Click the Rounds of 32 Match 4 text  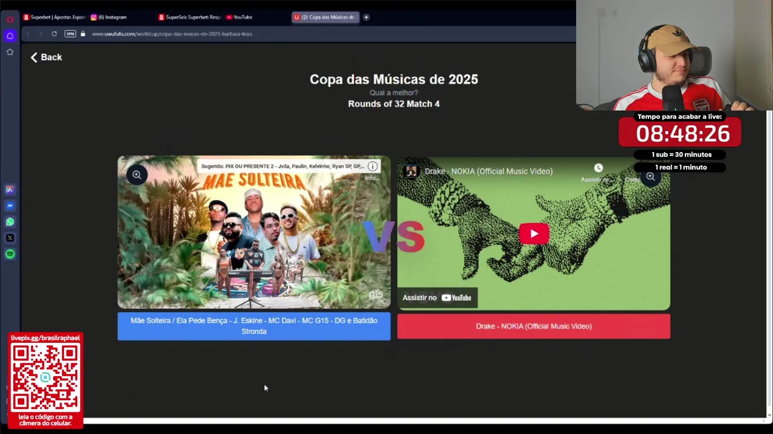(x=394, y=104)
